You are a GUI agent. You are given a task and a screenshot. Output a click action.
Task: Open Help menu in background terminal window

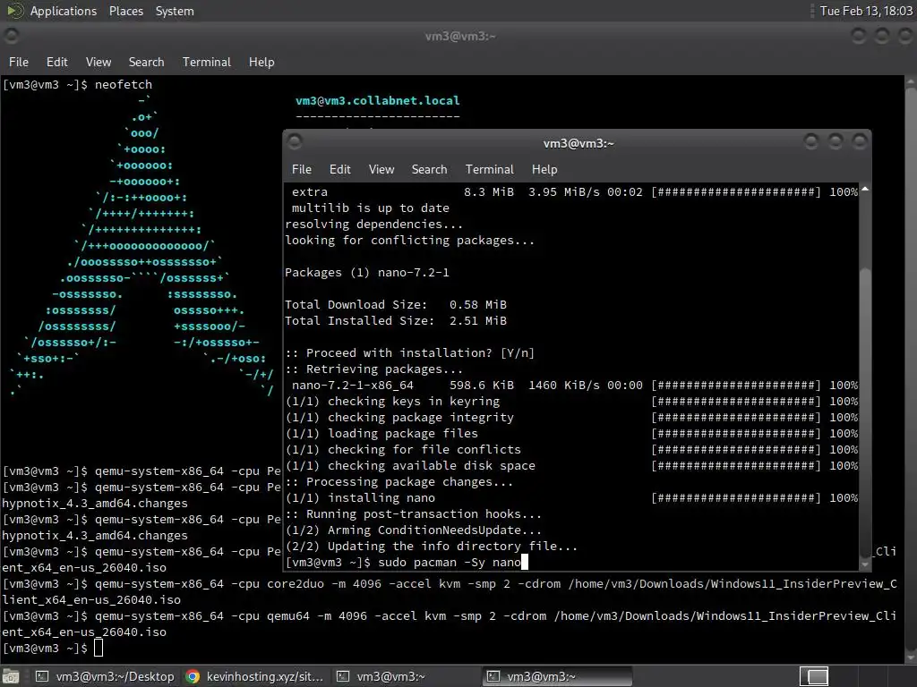(x=261, y=62)
